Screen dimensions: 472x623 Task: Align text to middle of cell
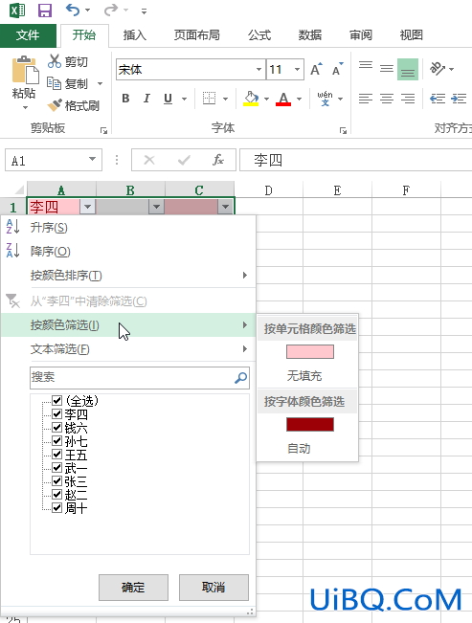coord(387,69)
